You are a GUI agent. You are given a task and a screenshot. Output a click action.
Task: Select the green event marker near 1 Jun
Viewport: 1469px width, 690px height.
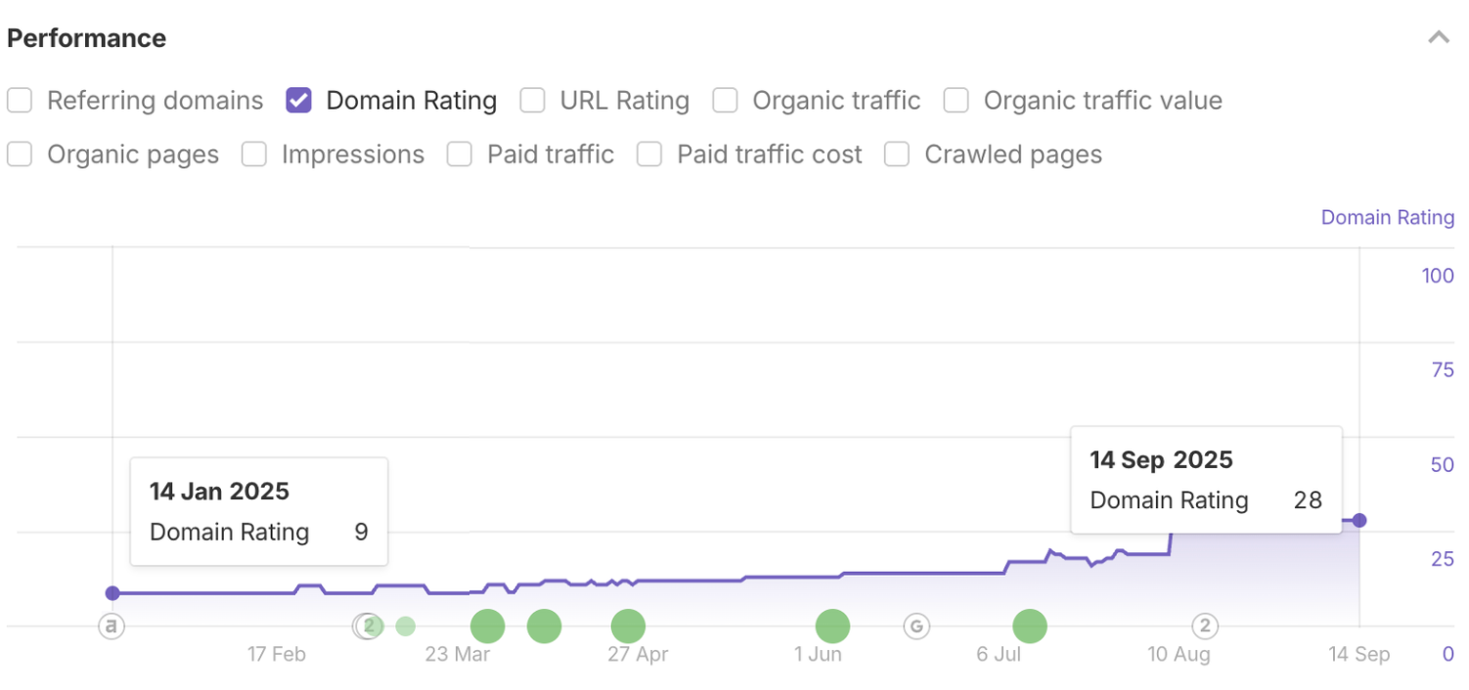tap(832, 626)
